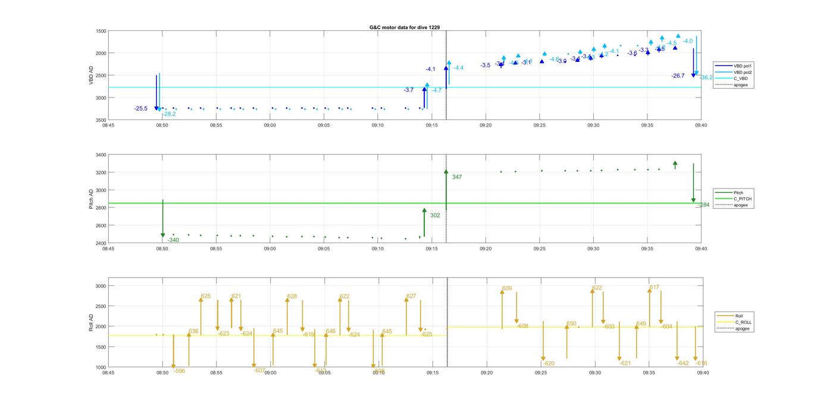Viewport: 833px width, 412px height.
Task: Click the '347' pitch data label
Action: click(457, 177)
